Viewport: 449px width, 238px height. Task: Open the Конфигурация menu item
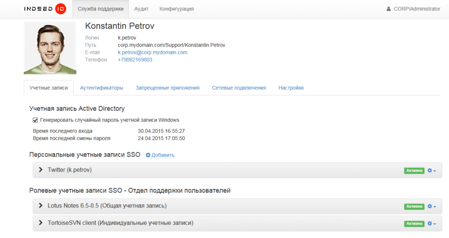point(176,9)
